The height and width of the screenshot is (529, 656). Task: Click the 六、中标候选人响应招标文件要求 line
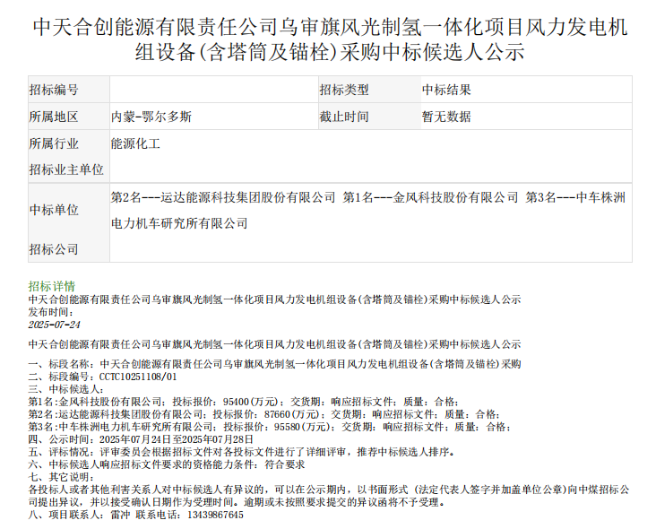pos(167,464)
